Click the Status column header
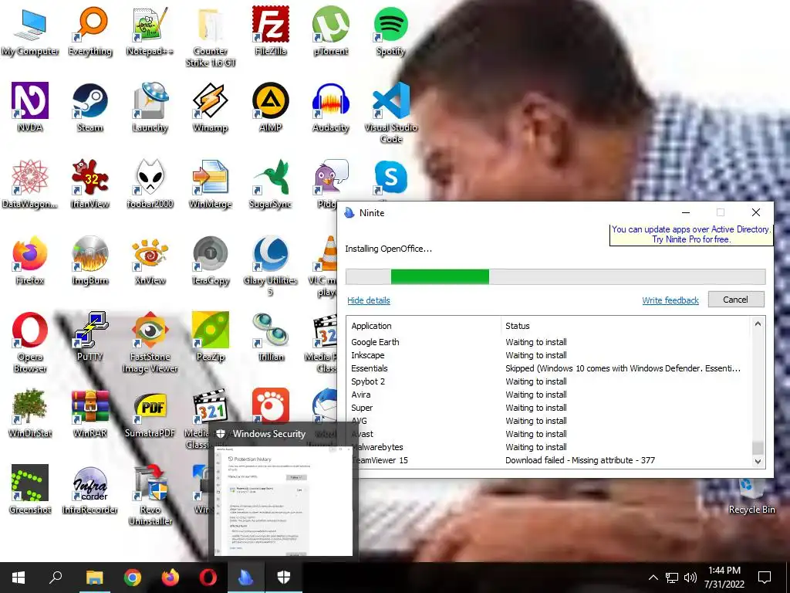Screen dimensions: 790x593 pyautogui.click(x=625, y=326)
